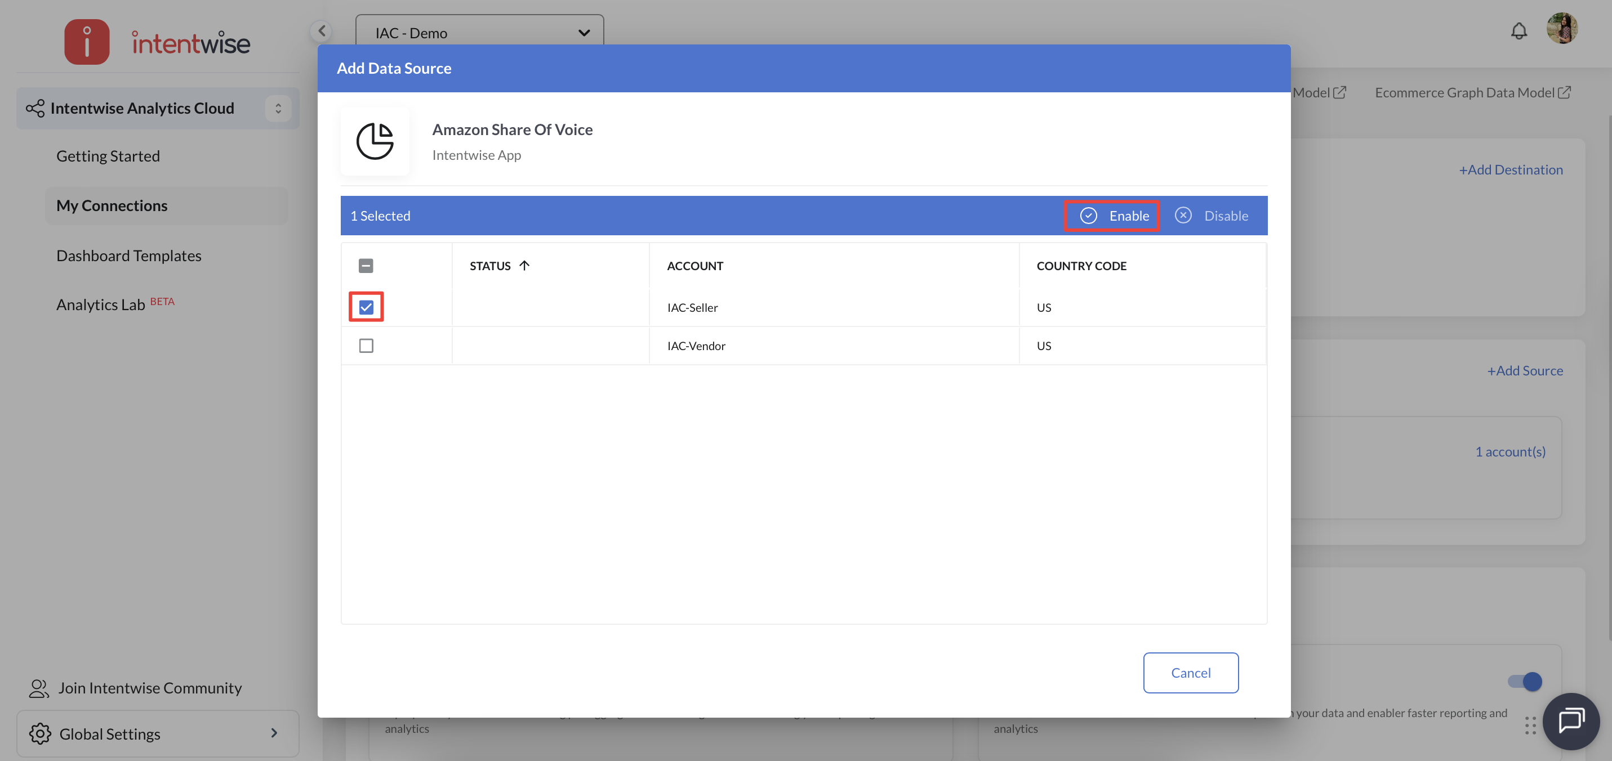
Task: Switch the blue toggle slider off
Action: tap(1524, 681)
